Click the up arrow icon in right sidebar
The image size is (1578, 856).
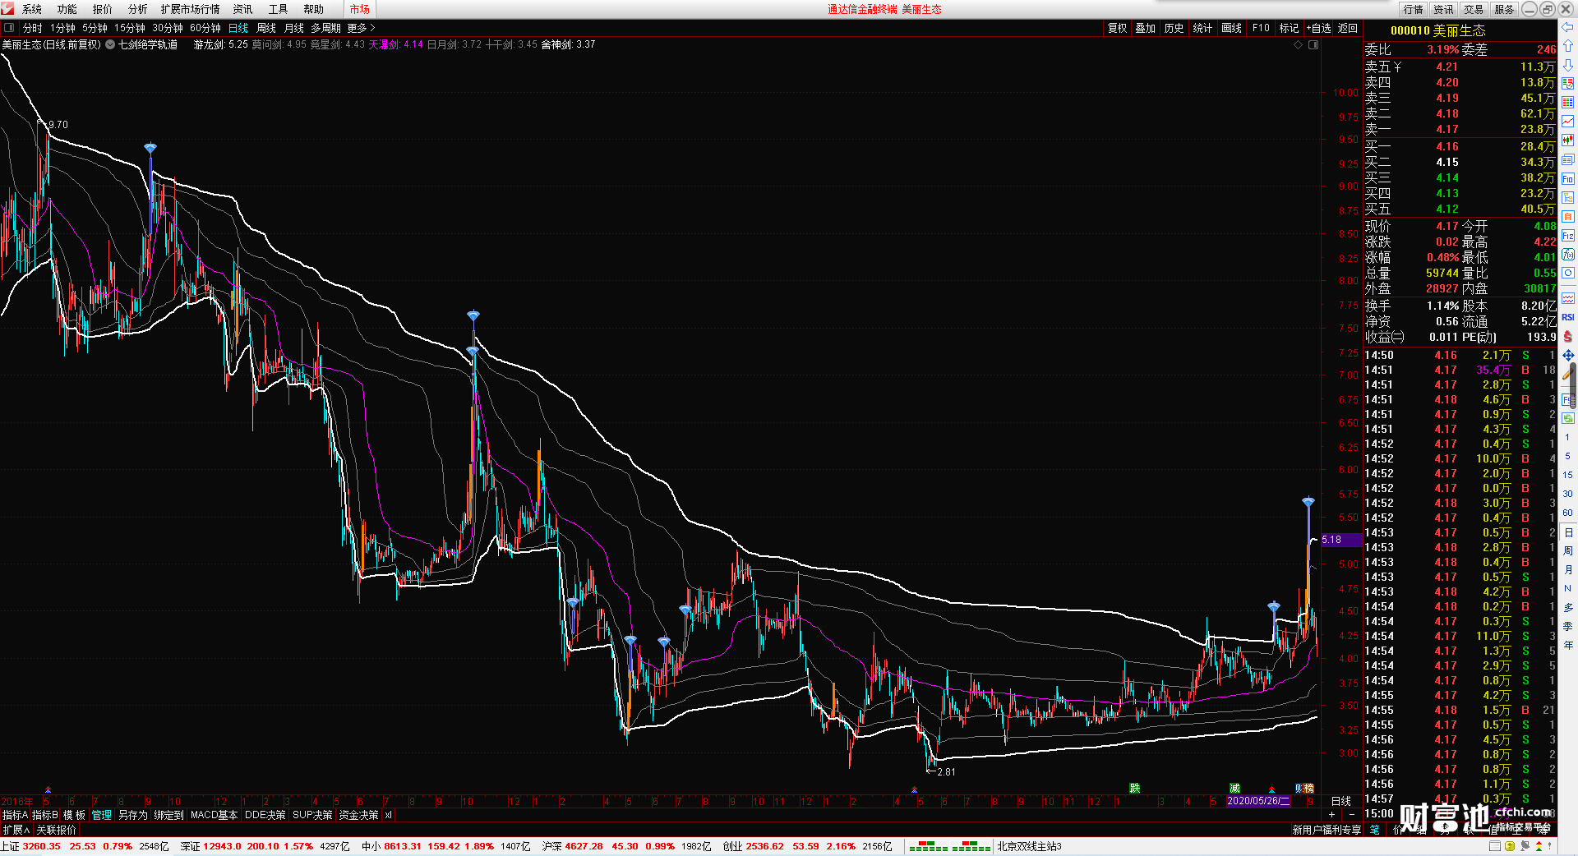coord(1568,46)
